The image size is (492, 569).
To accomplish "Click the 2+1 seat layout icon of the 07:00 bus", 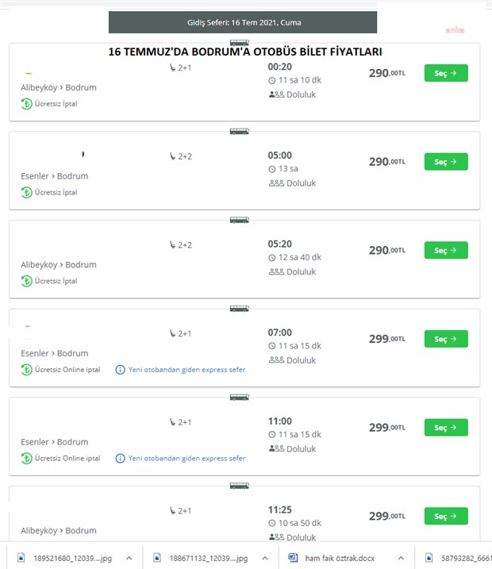I will coord(173,333).
